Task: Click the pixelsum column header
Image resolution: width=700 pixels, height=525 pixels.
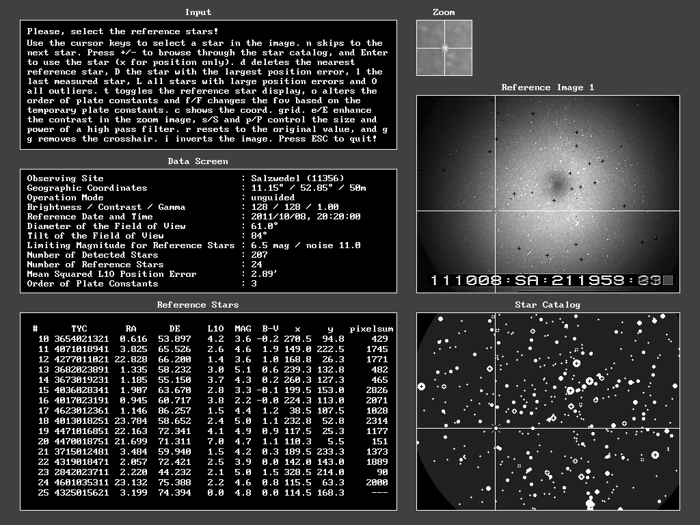Action: point(371,329)
